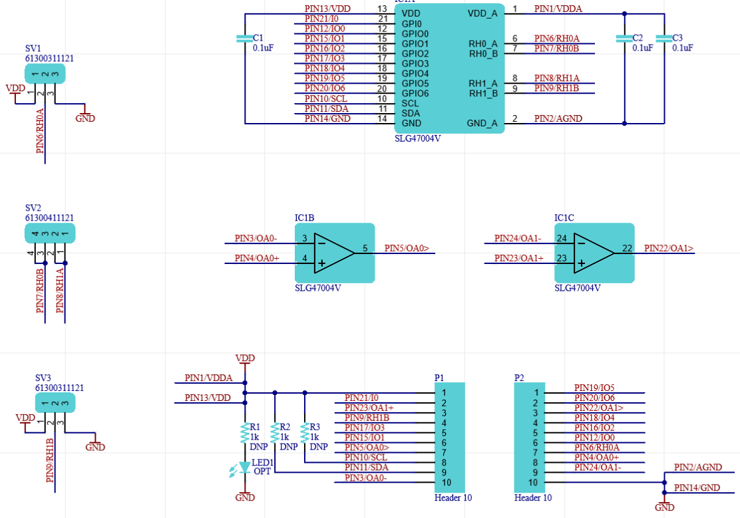Click the PIN5/OA0> net label at IC1B output
740x518 pixels.
coord(407,249)
